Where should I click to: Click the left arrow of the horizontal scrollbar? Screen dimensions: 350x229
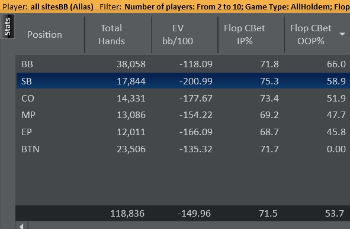point(21,226)
